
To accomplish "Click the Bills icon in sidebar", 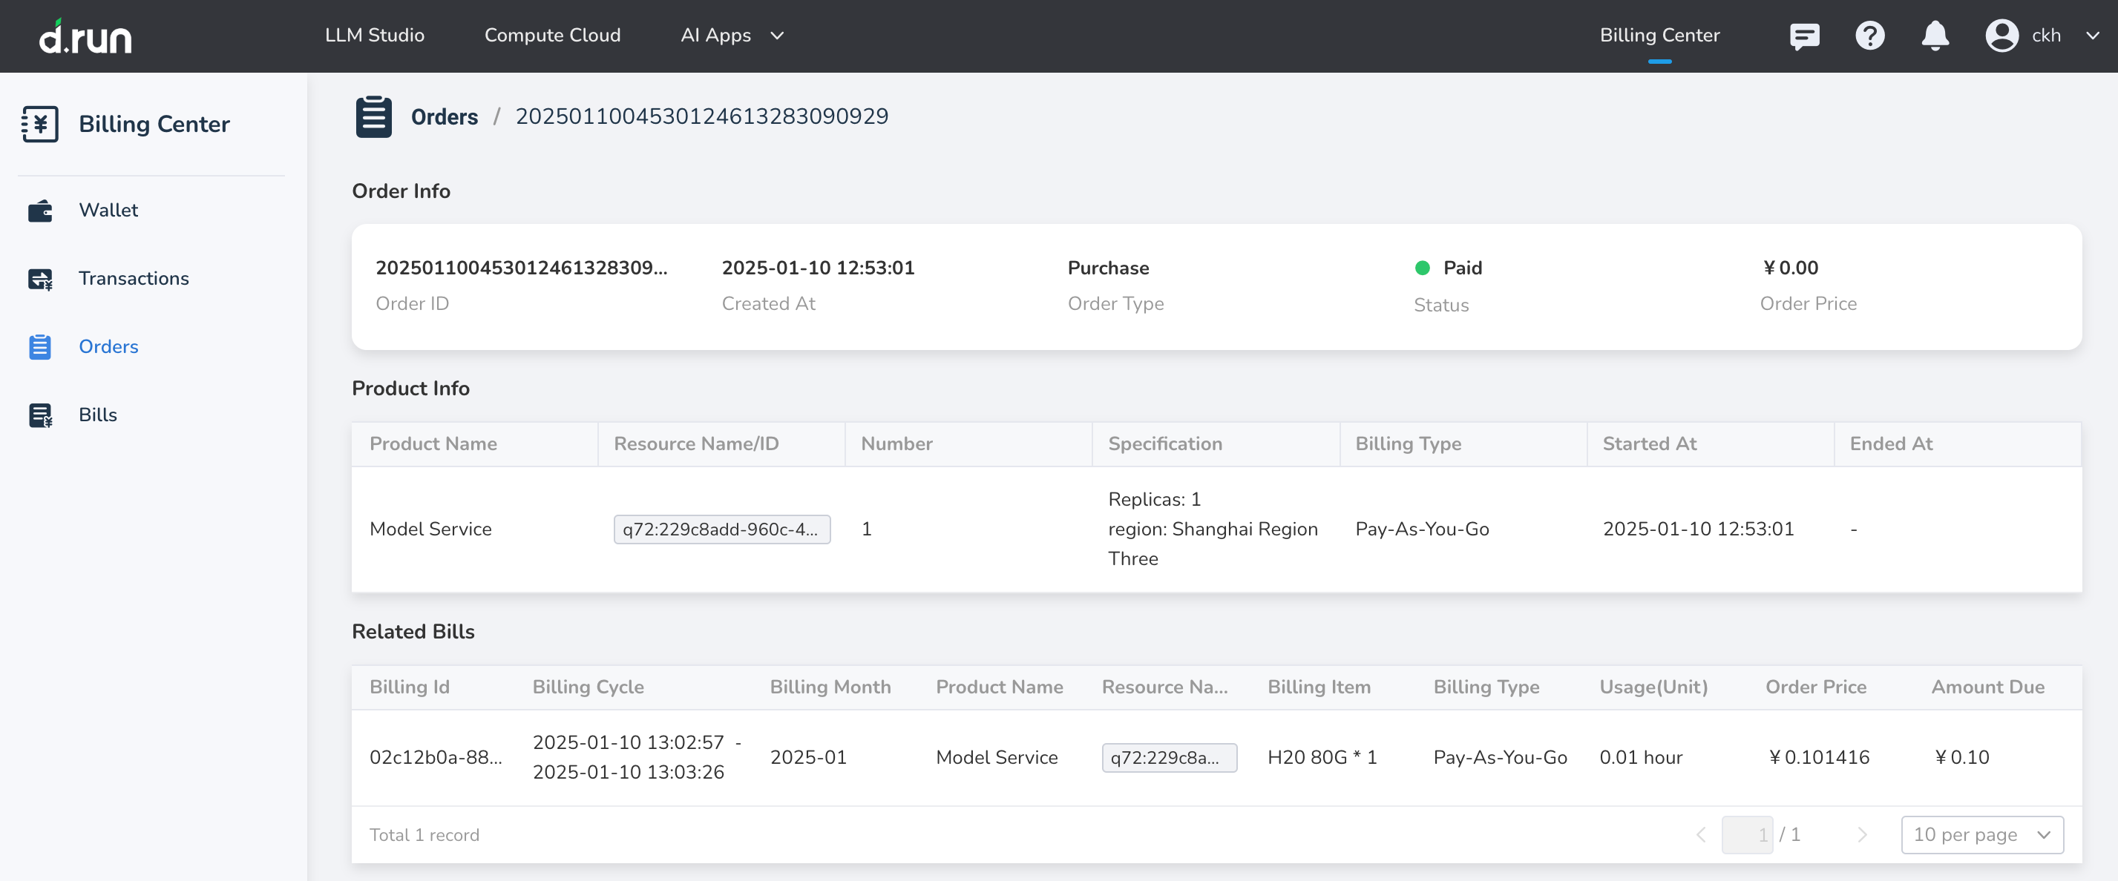I will click(x=40, y=415).
